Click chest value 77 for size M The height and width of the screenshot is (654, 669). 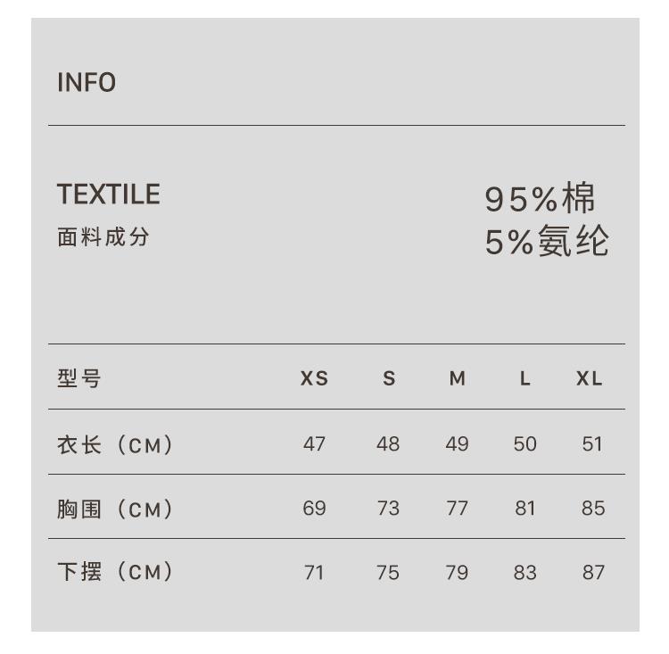pos(457,509)
